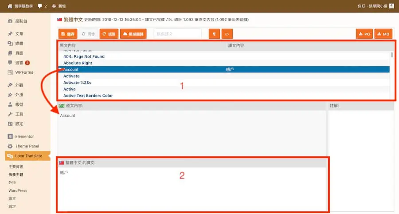Select the "Activate" string

(224, 76)
